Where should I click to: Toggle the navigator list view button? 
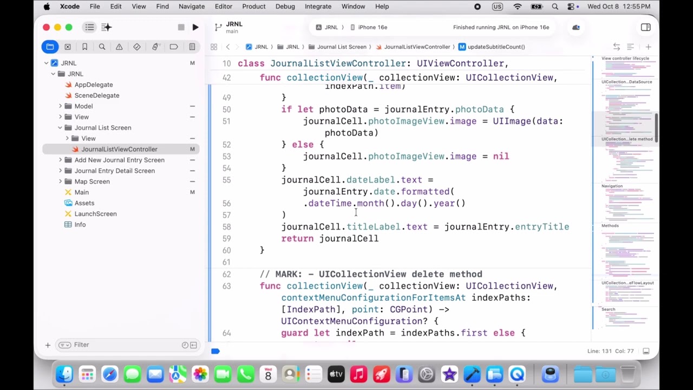(x=89, y=27)
